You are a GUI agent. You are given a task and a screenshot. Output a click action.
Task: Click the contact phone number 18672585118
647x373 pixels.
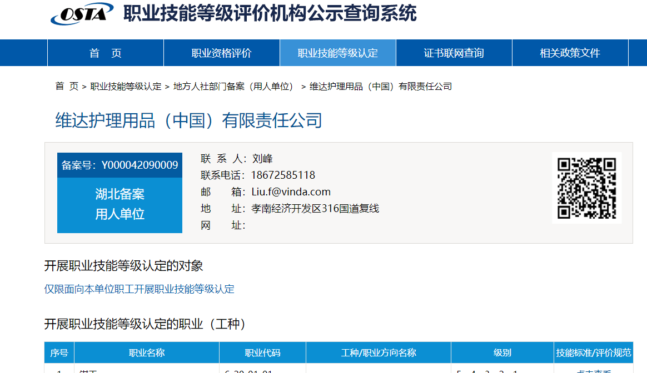(x=283, y=175)
